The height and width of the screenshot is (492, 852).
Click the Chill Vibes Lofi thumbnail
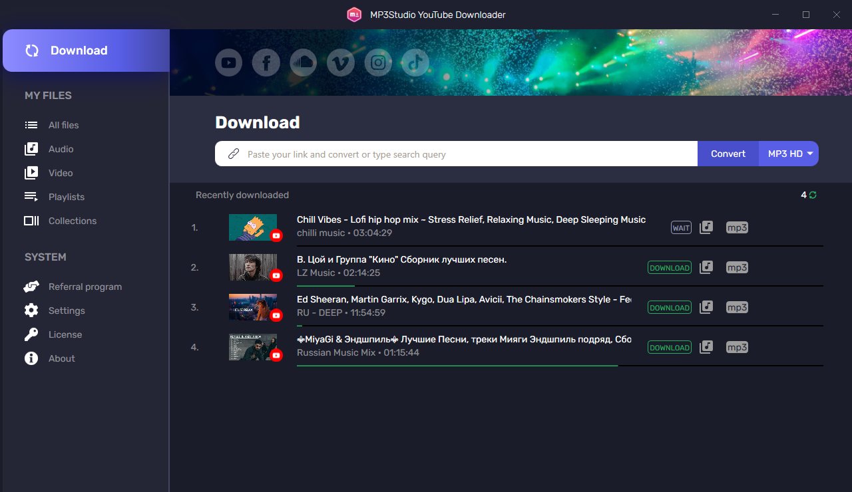(253, 227)
